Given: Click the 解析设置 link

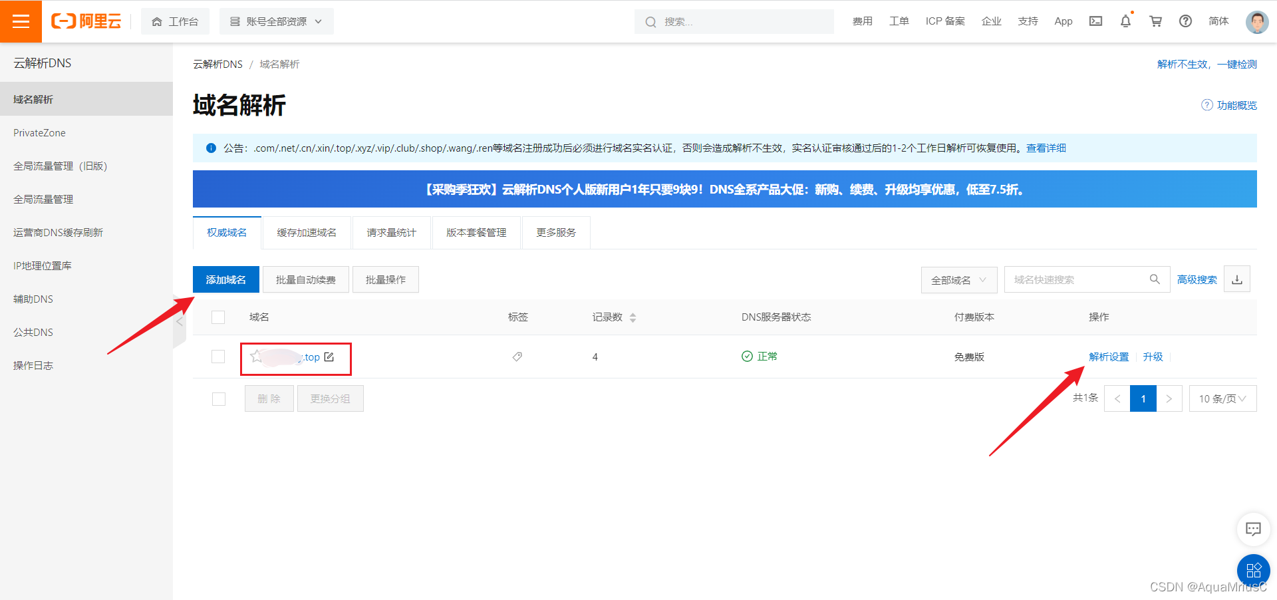Looking at the screenshot, I should point(1109,357).
